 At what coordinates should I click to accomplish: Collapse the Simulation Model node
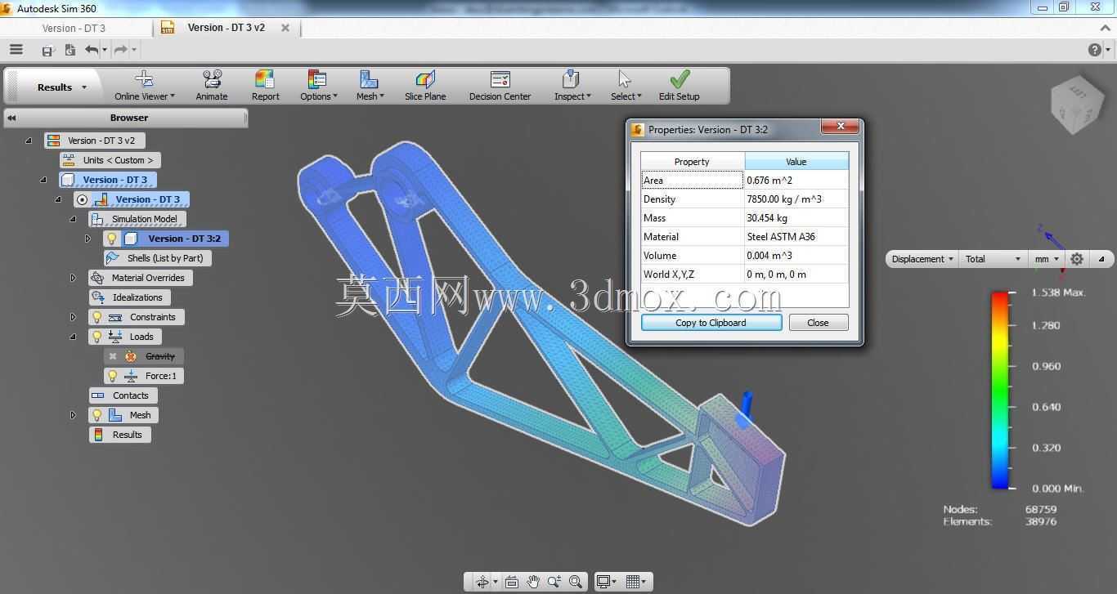click(73, 219)
